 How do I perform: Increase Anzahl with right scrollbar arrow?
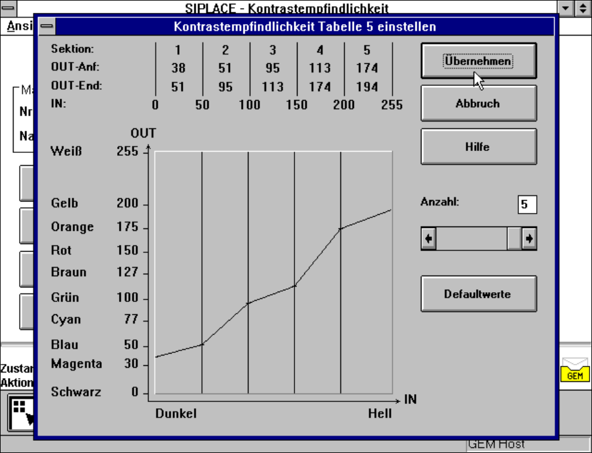(x=529, y=238)
